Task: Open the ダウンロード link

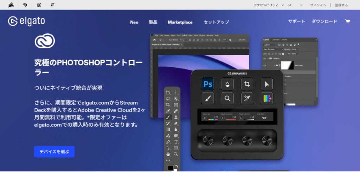Action: pos(324,21)
